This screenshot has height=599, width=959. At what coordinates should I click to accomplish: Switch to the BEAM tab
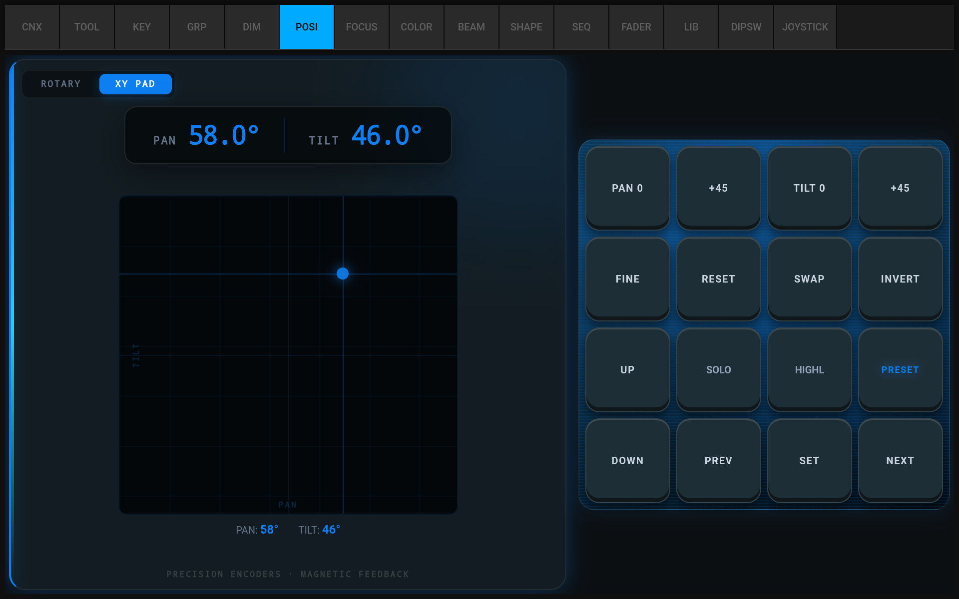coord(471,27)
